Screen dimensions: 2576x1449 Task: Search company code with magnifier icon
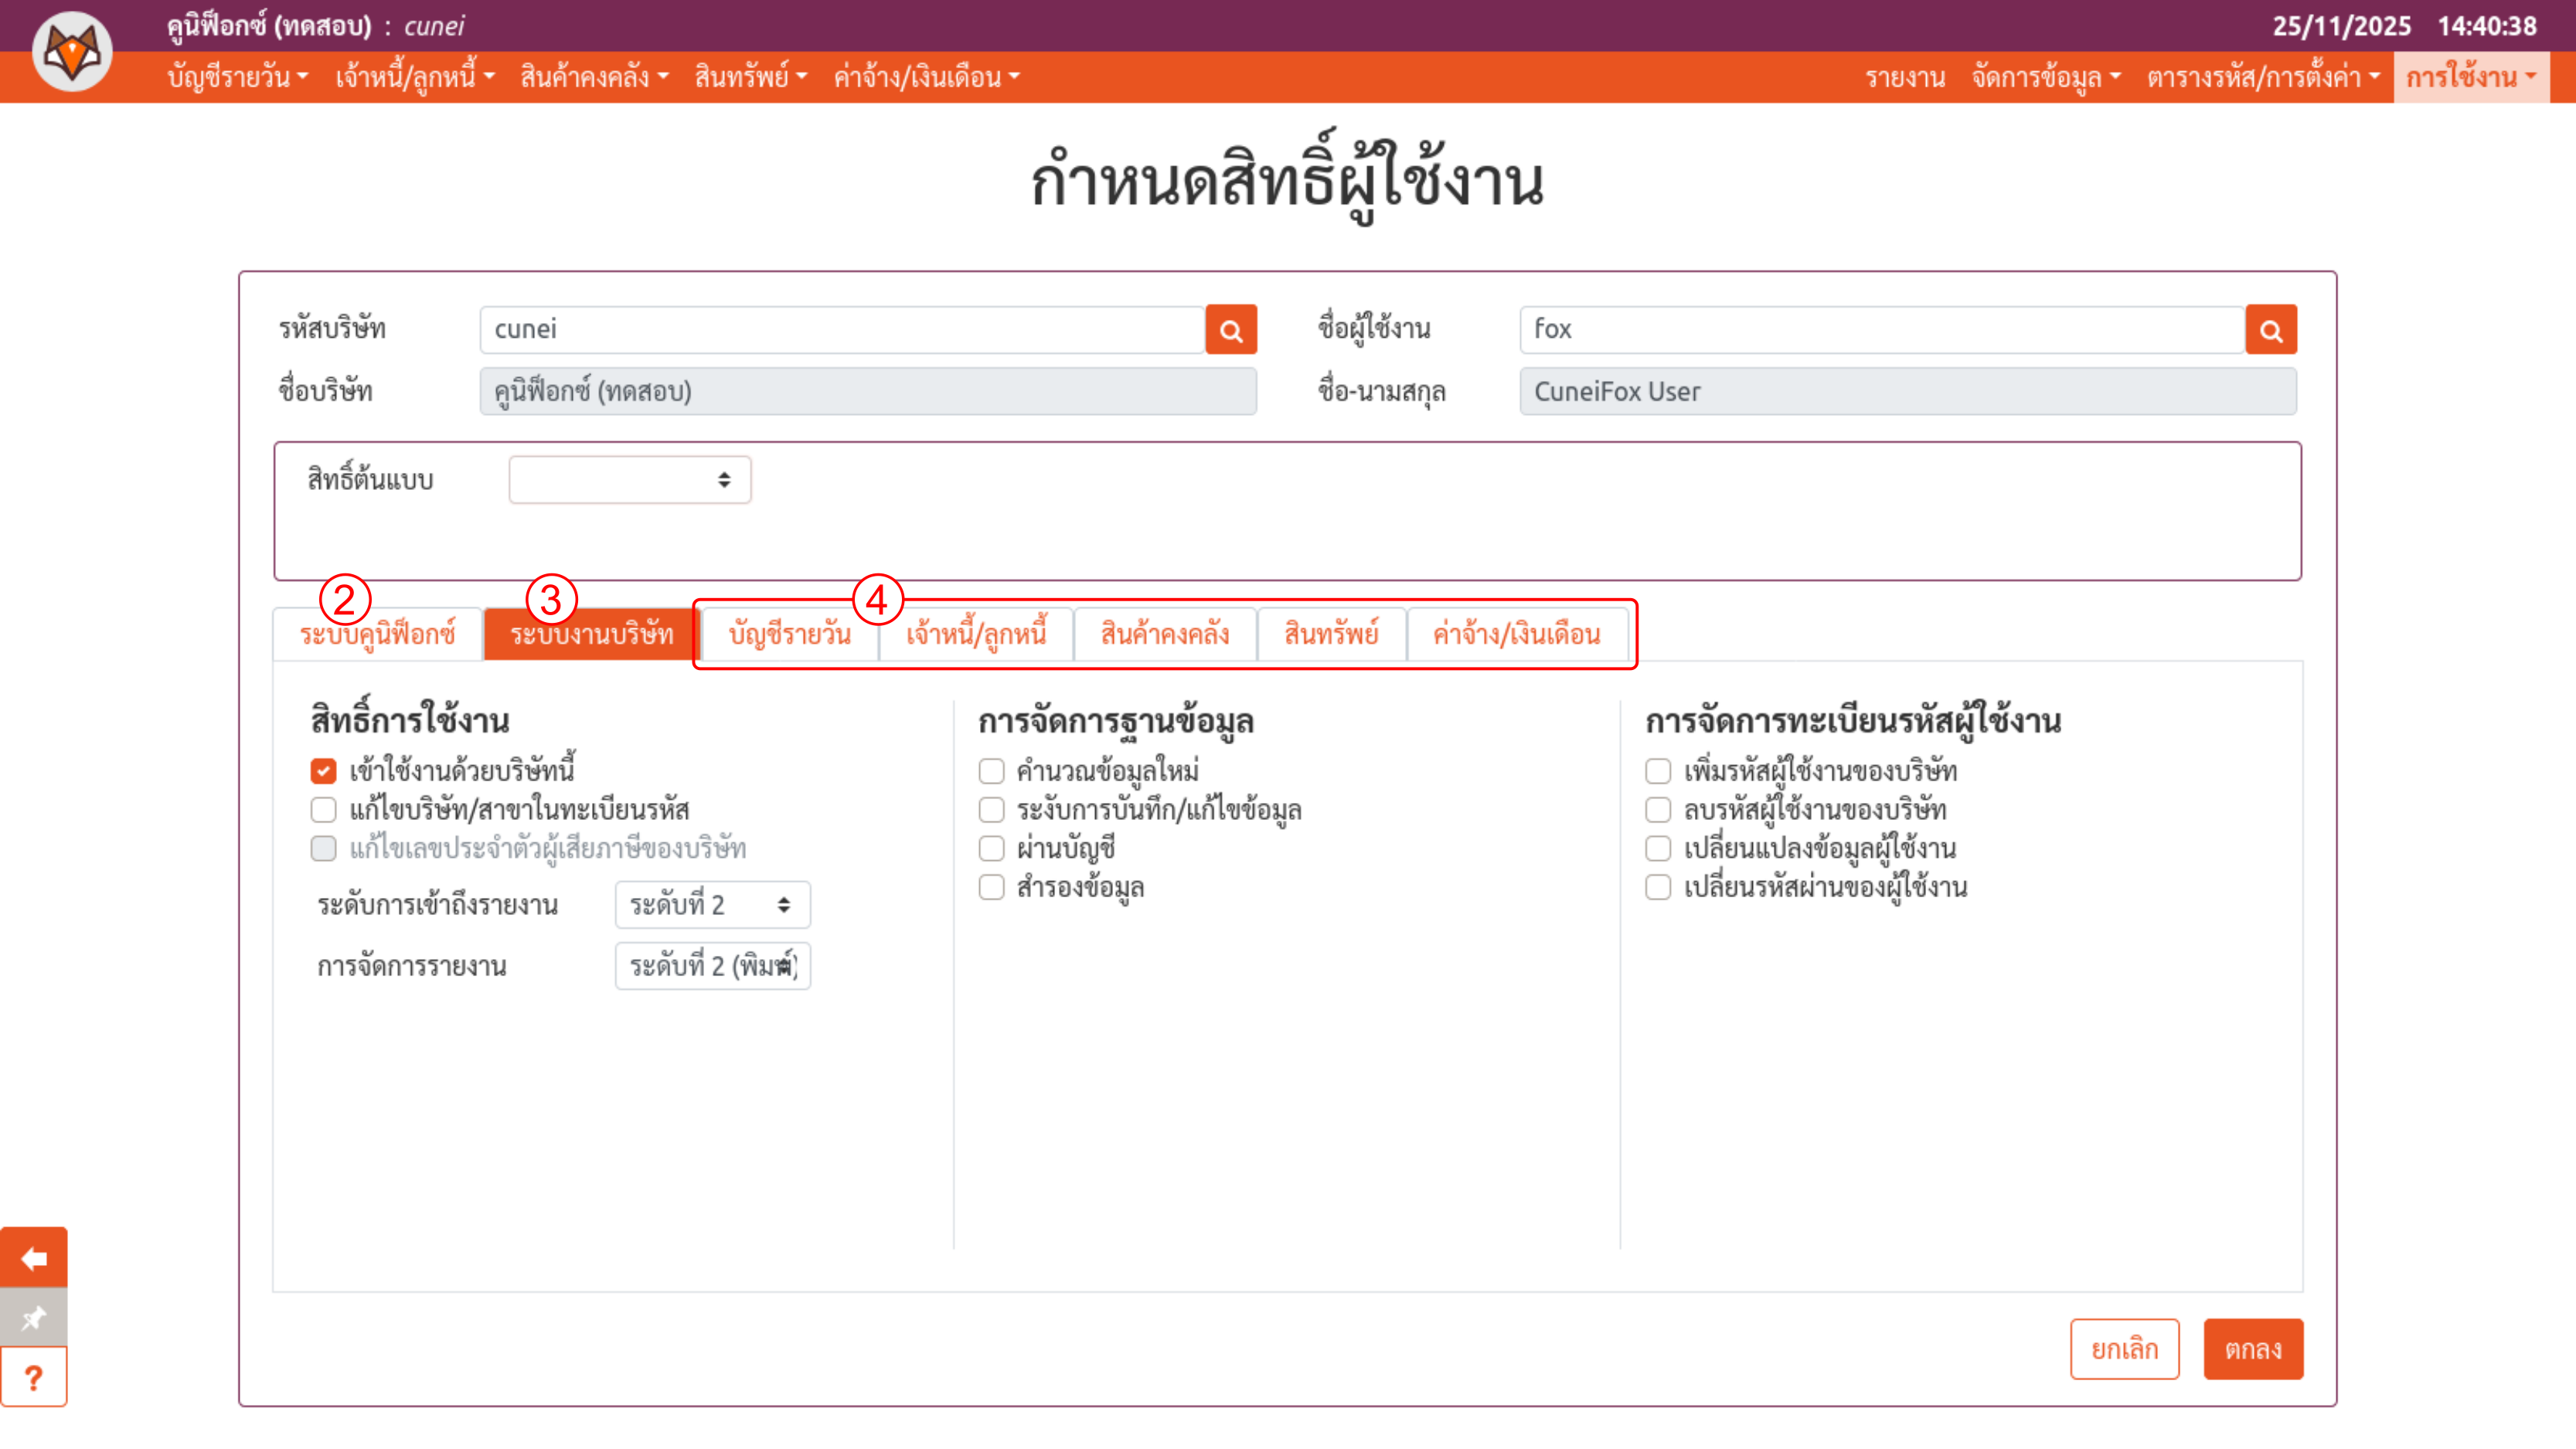coord(1230,330)
